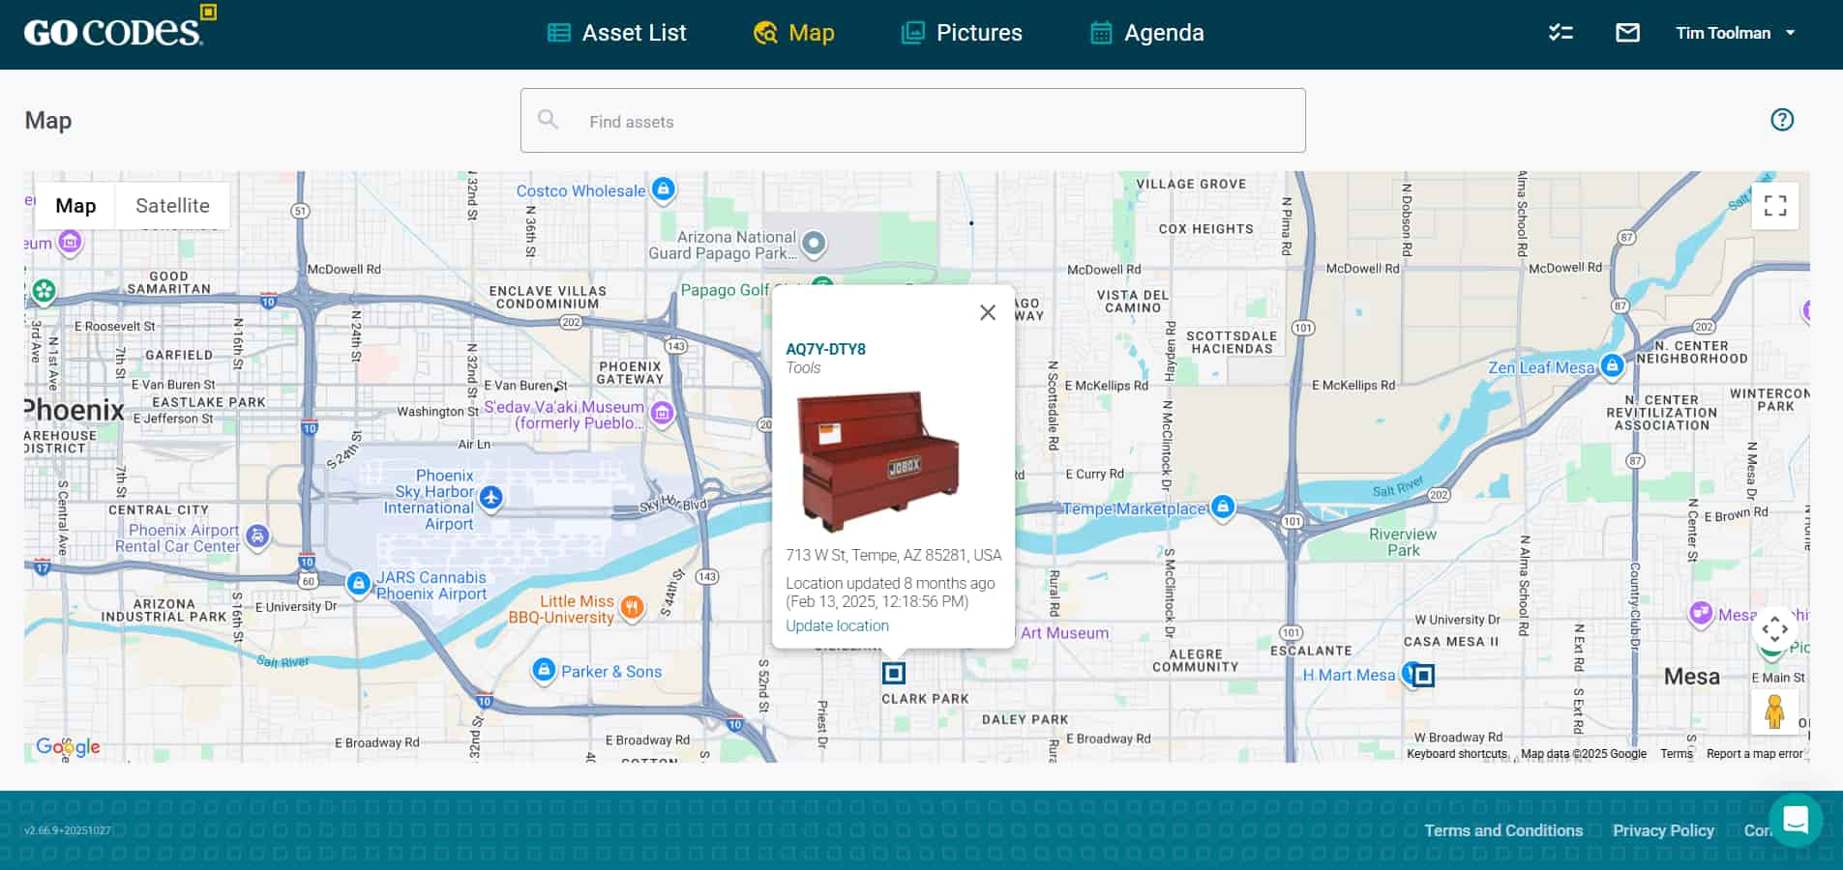This screenshot has height=870, width=1843.
Task: Open the live chat bubble icon
Action: [x=1796, y=820]
